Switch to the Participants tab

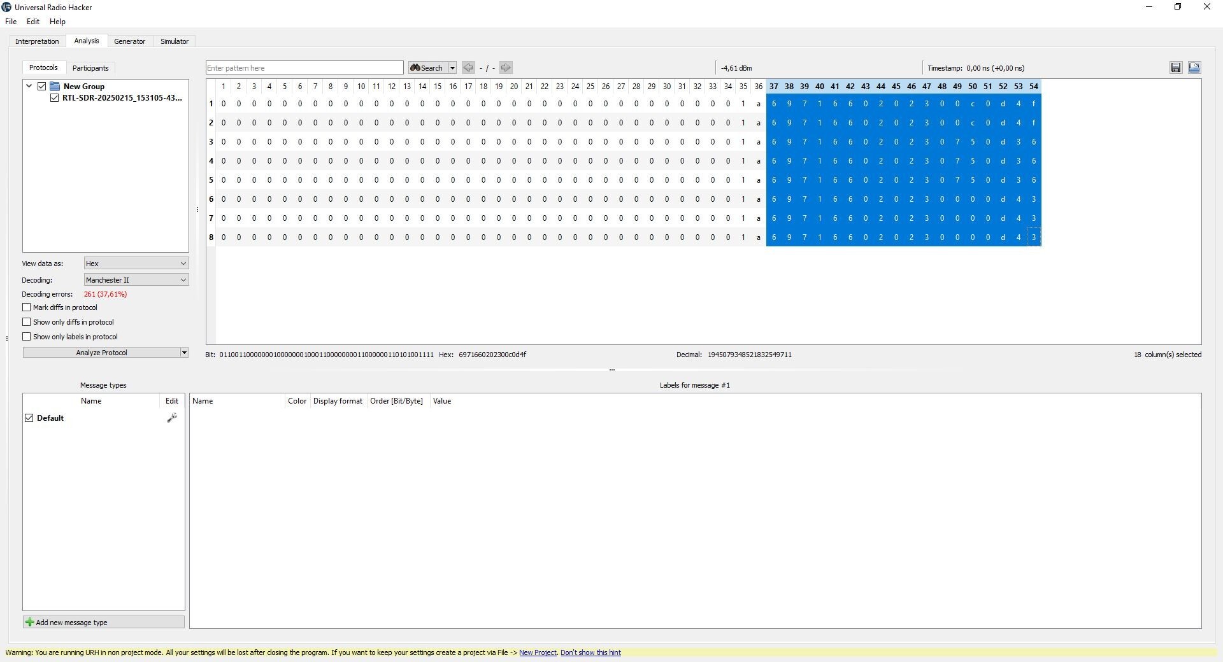click(x=90, y=68)
